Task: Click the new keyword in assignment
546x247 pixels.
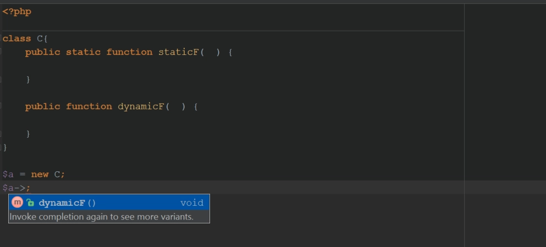Action: [x=40, y=175]
